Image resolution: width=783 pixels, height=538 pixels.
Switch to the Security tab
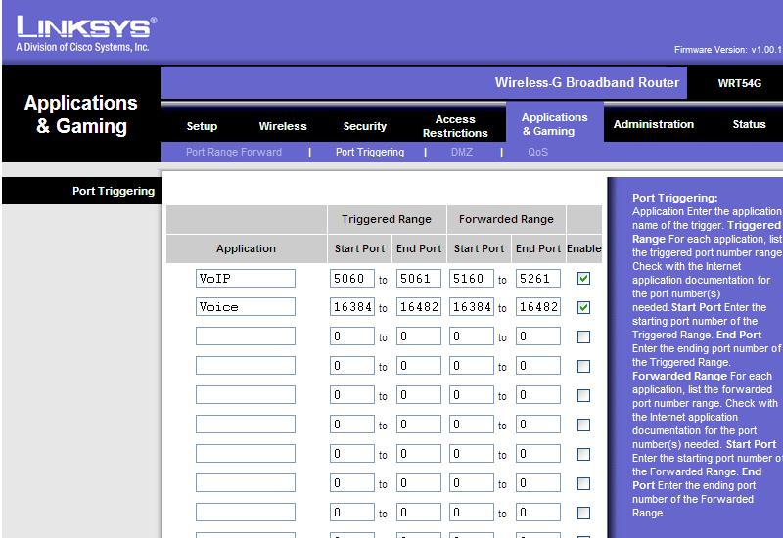364,126
